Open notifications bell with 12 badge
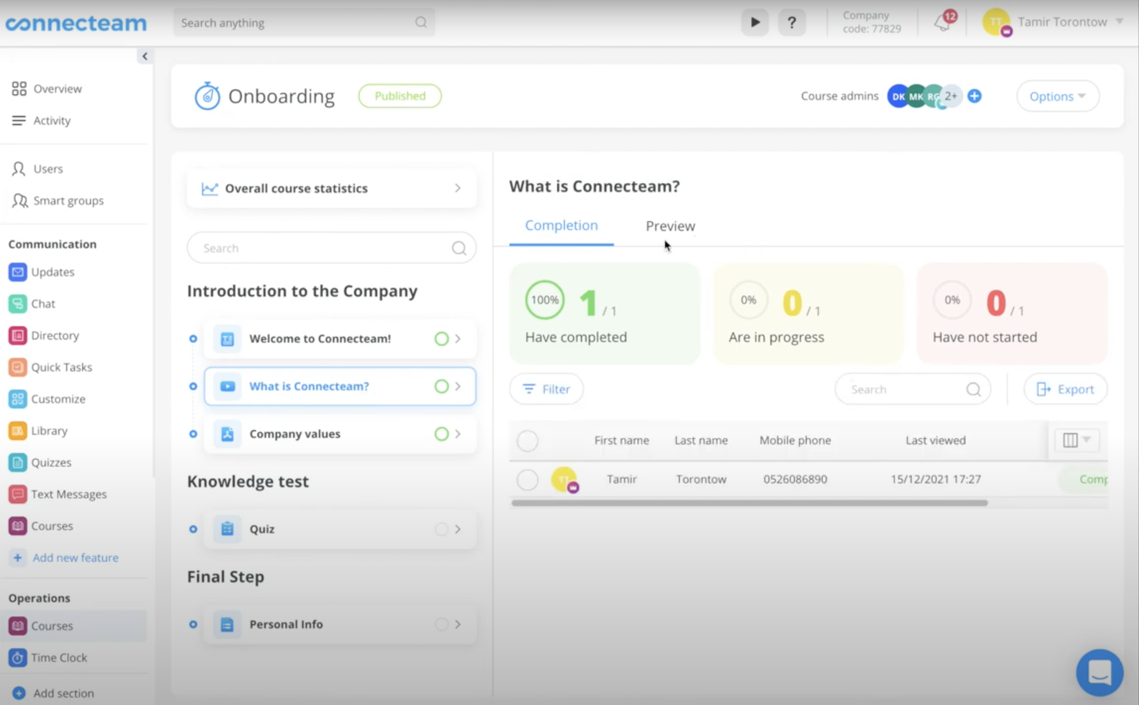1139x705 pixels. pyautogui.click(x=944, y=22)
